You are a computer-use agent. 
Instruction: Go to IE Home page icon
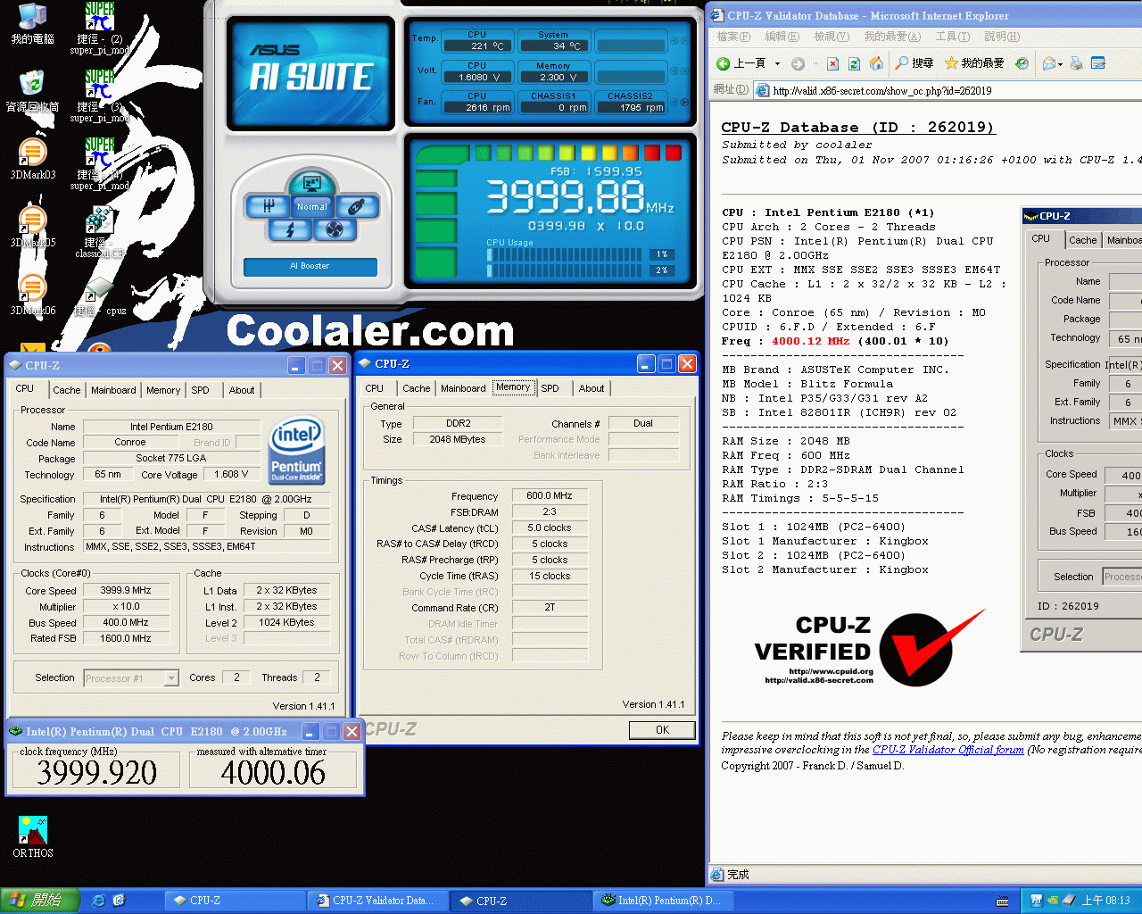click(876, 63)
